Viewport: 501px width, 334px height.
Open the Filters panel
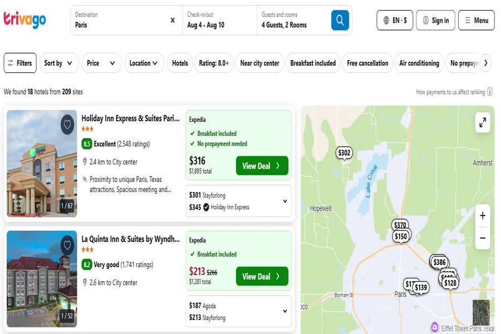pos(20,63)
